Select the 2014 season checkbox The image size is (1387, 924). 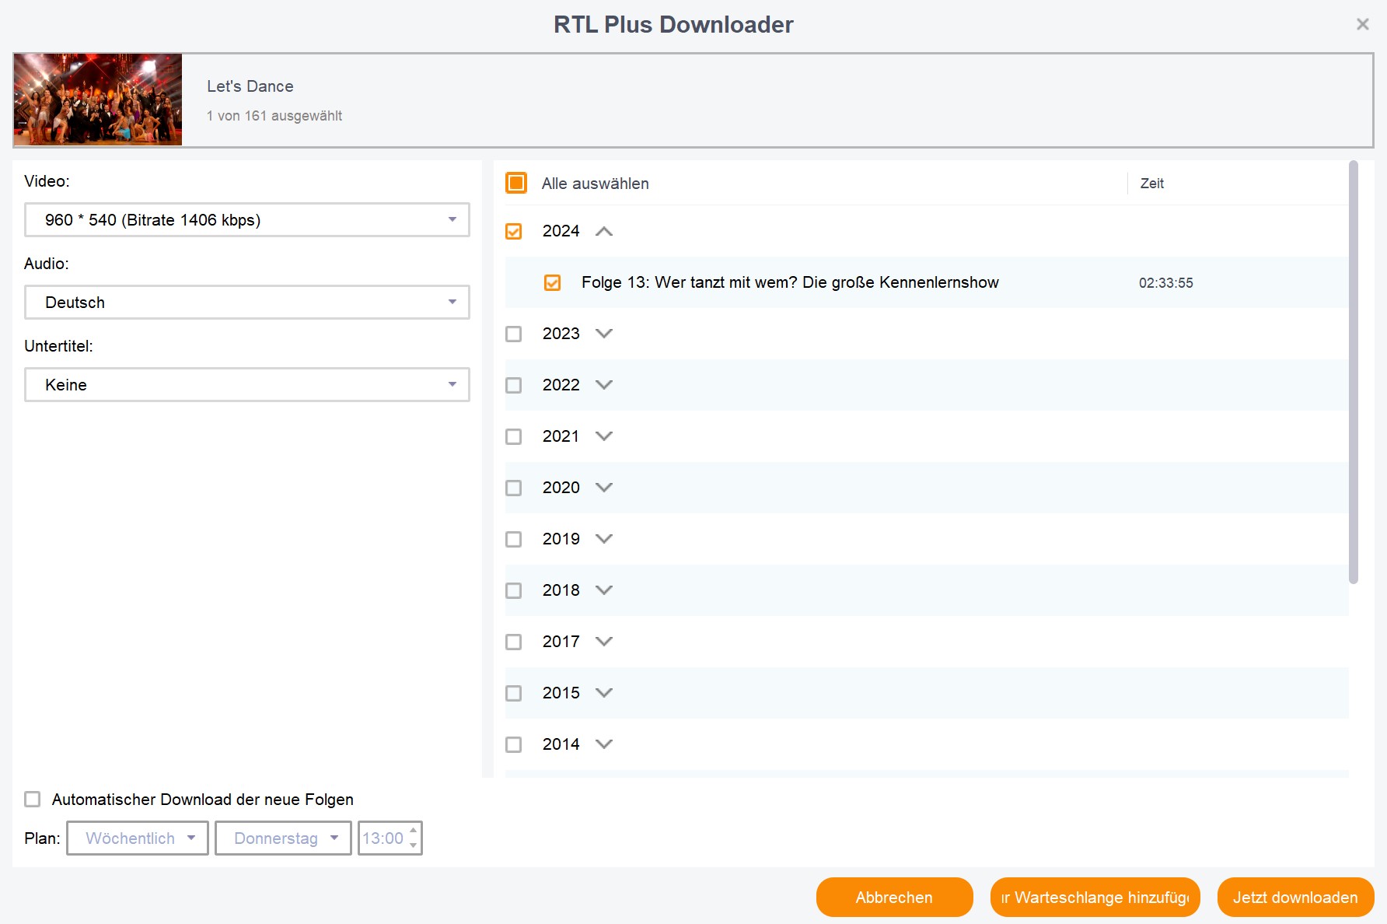pyautogui.click(x=514, y=744)
